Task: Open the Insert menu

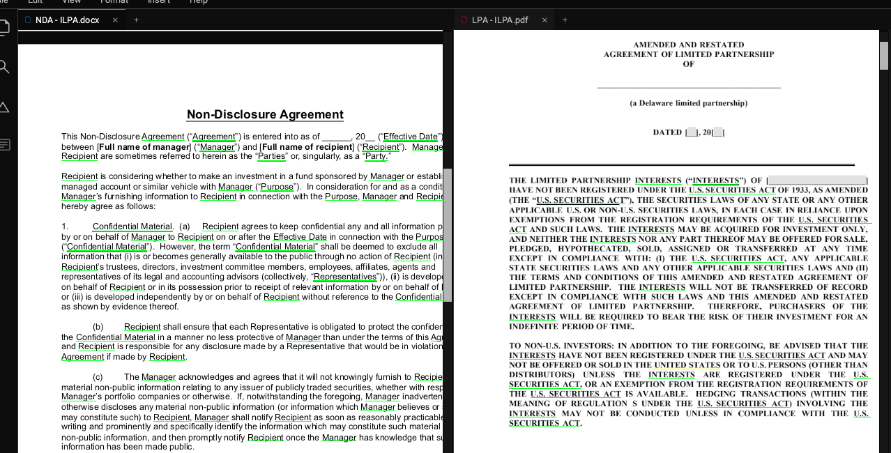Action: click(x=159, y=2)
